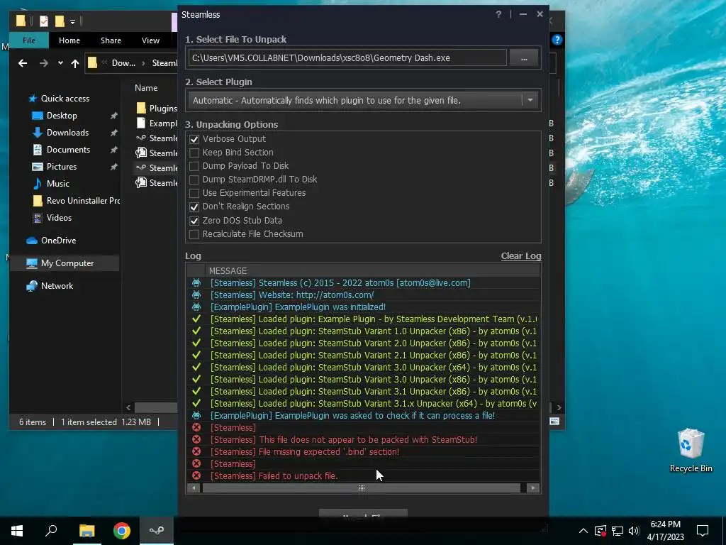Open recent locations dropdown in Explorer

60,63
